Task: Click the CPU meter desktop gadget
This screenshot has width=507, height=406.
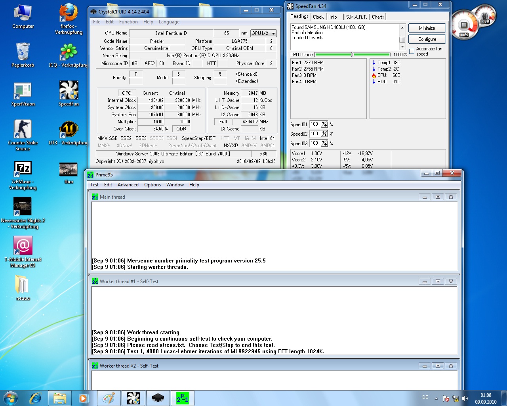Action: tap(463, 25)
